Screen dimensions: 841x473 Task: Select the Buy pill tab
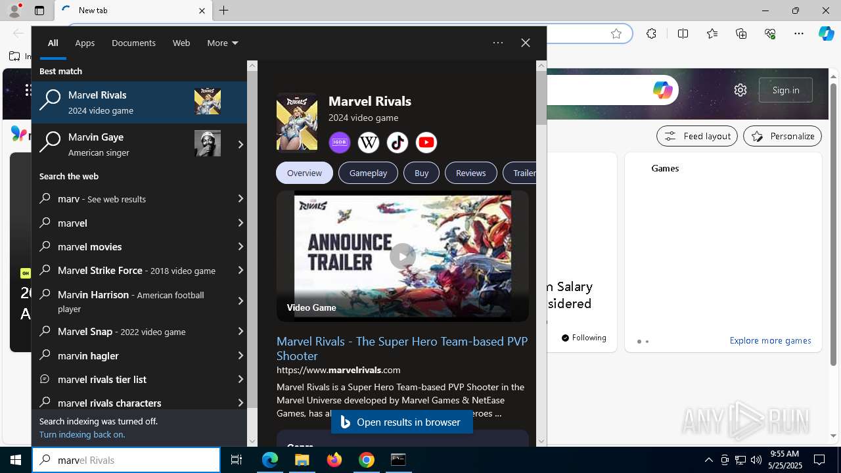tap(421, 173)
